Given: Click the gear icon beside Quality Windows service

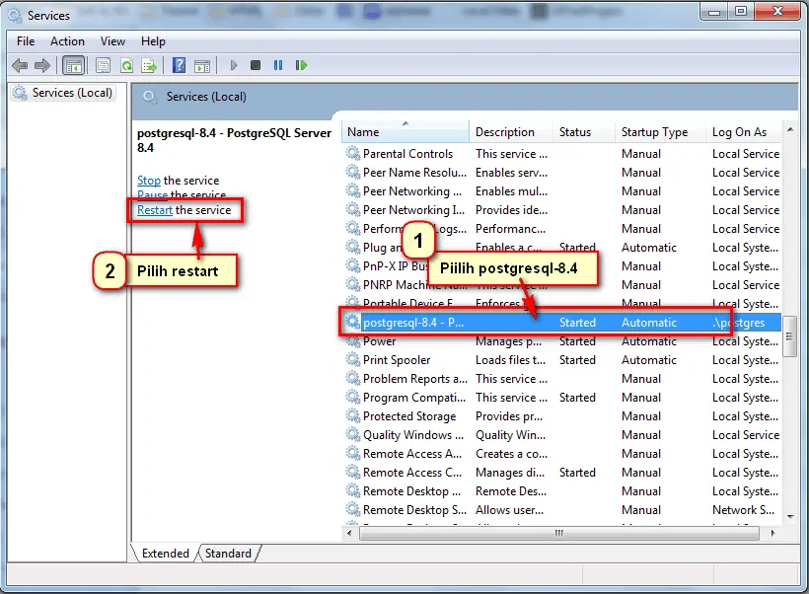Looking at the screenshot, I should click(x=353, y=435).
